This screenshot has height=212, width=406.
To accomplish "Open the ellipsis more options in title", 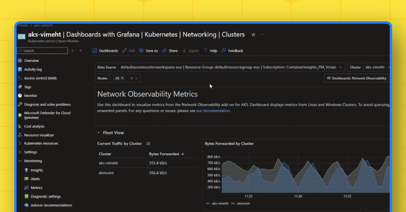I will [x=262, y=34].
